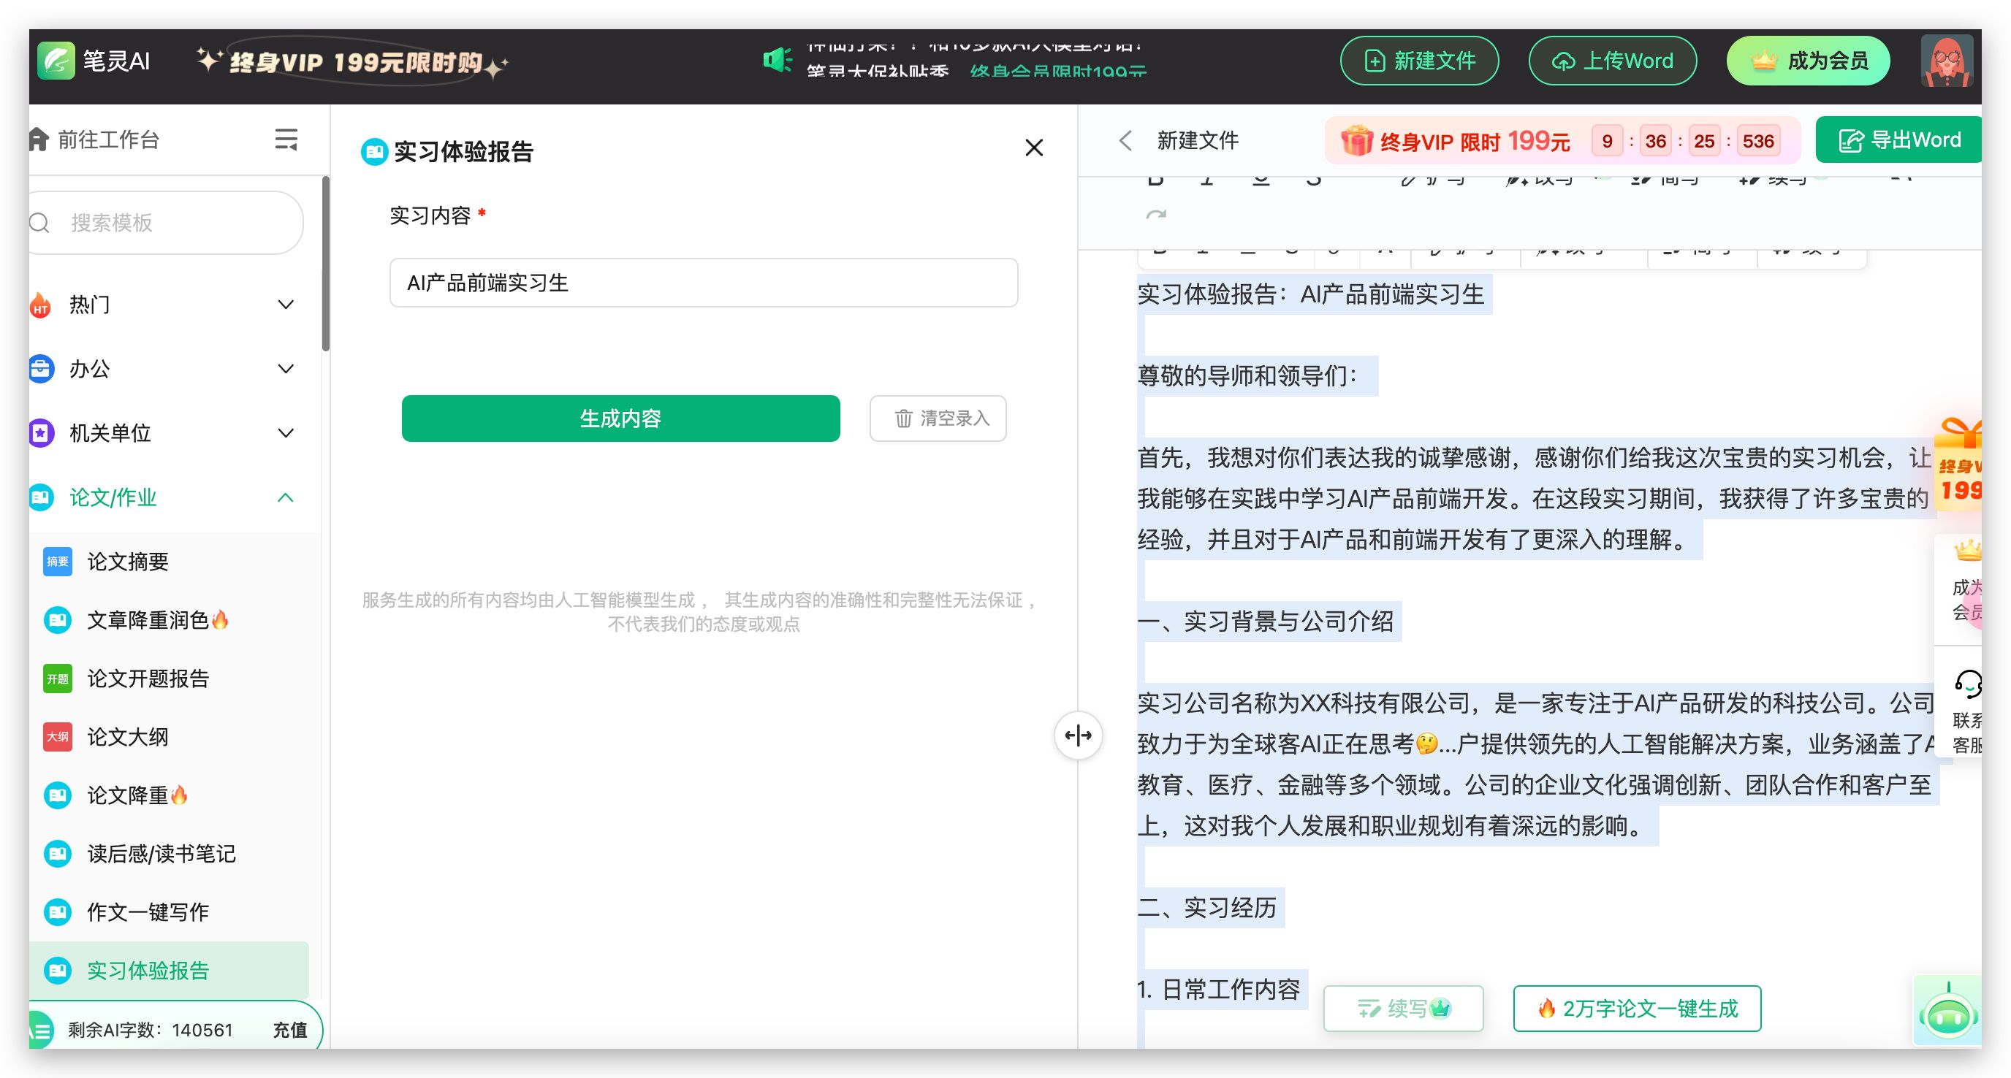Click the green megaphone announcement icon
Screen dimensions: 2011x1078
click(x=778, y=60)
